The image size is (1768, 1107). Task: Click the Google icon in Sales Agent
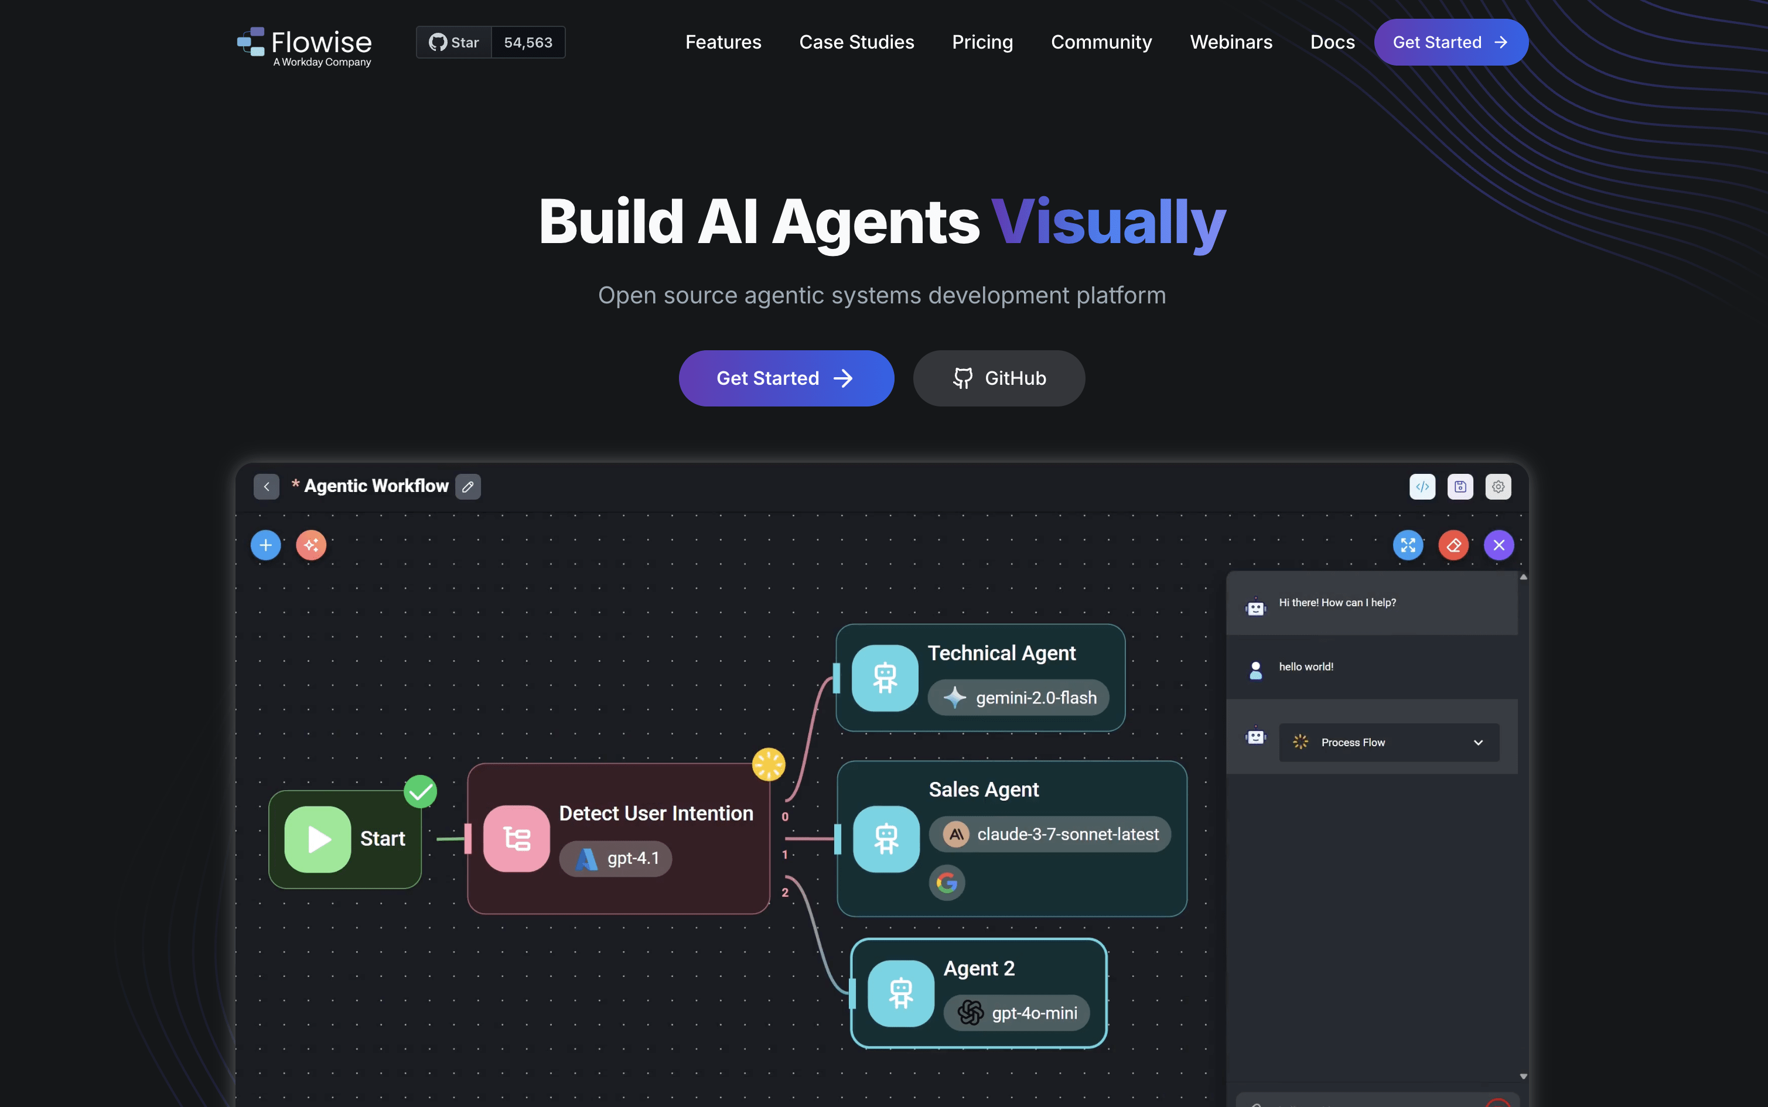tap(947, 883)
